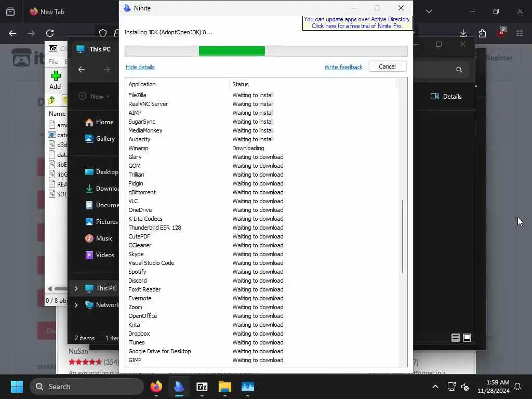This screenshot has width=532, height=399.
Task: Select the qBittorrent row
Action: click(x=261, y=192)
